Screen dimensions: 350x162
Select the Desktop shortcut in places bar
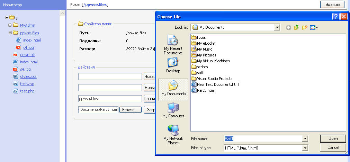[x=173, y=65]
